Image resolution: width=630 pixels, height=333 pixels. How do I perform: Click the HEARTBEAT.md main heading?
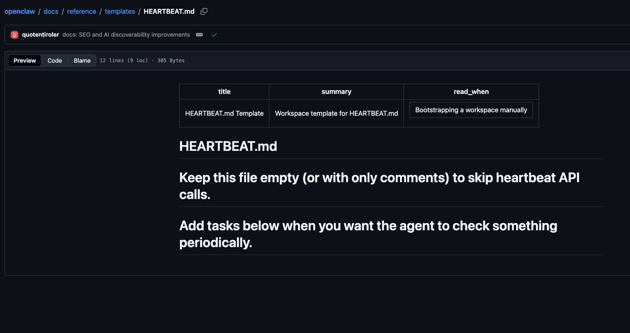228,146
